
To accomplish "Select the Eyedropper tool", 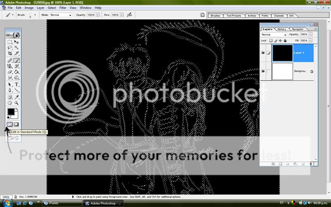I will click(x=17, y=96).
